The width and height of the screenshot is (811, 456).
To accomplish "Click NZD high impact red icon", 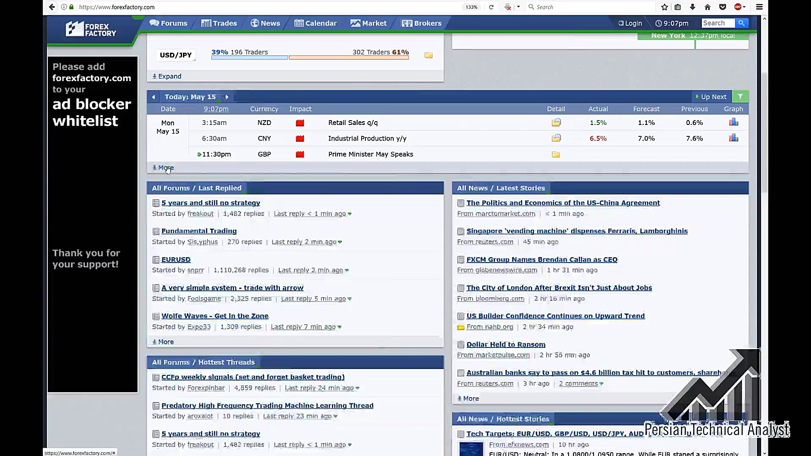I will point(300,123).
